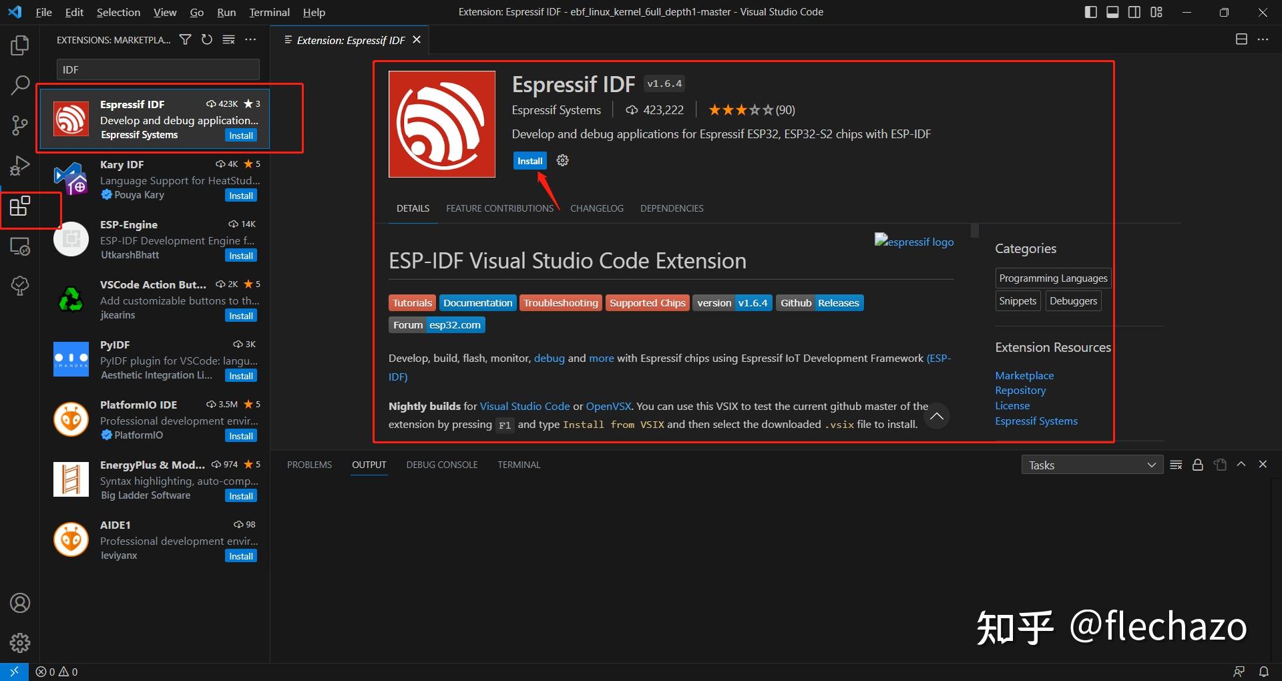Open the Remote Explorer view
Viewport: 1282px width, 681px height.
(20, 246)
